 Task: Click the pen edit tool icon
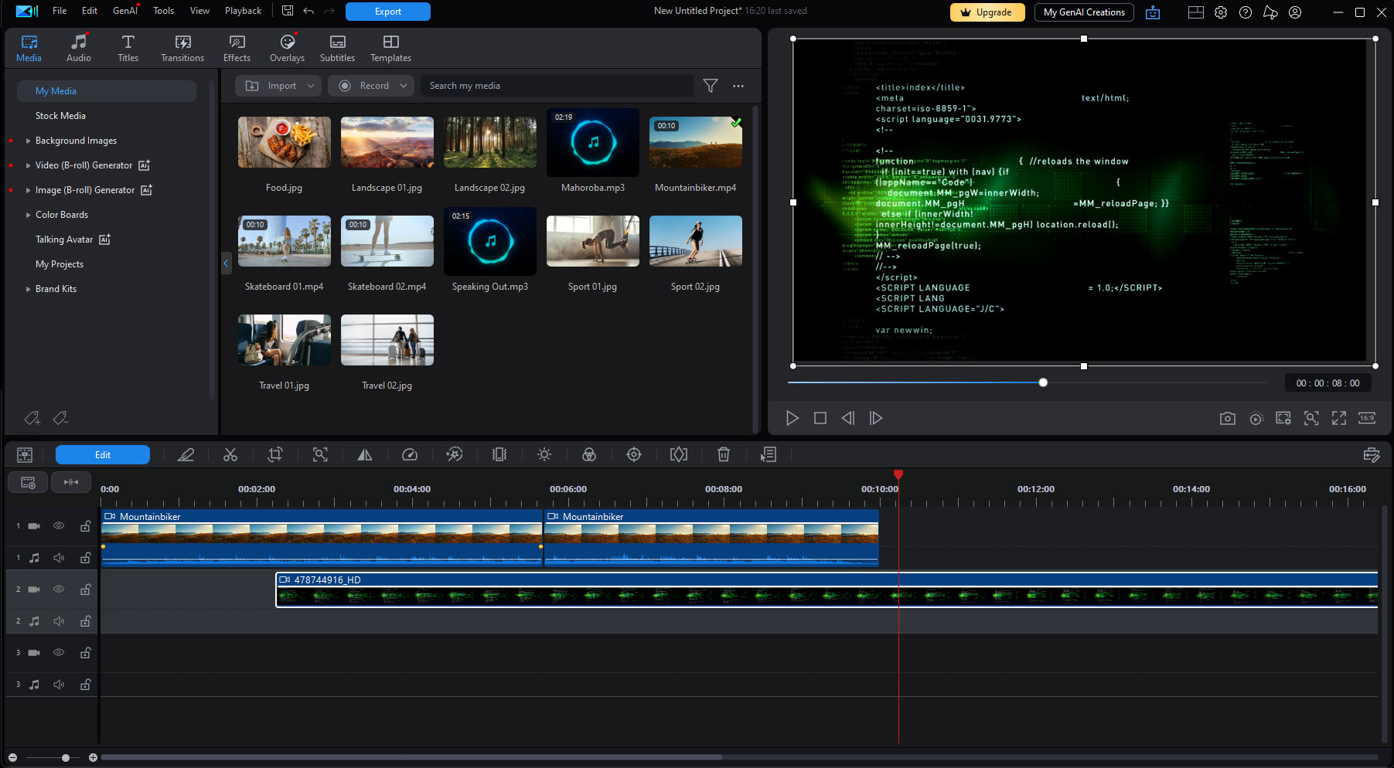click(x=186, y=454)
